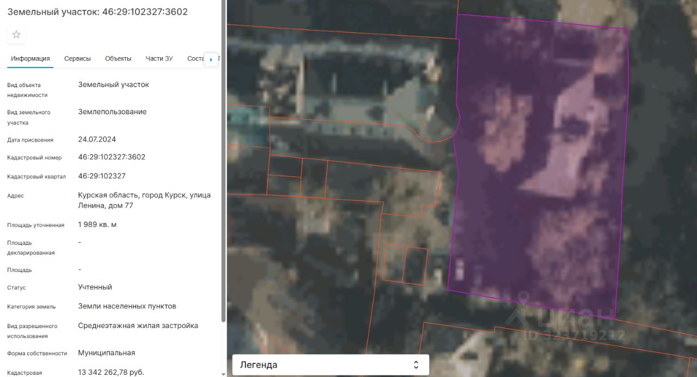Screen dimensions: 697x377
Task: Click permitted use Среднеэтажная жилая застройка
Action: (x=138, y=325)
